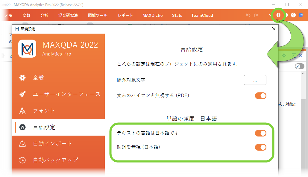308x177 pixels.
Task: Minimize the MAXQDA window
Action: point(274,4)
